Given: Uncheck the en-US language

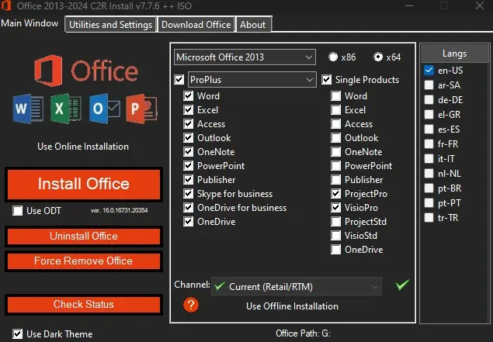Looking at the screenshot, I should (429, 70).
